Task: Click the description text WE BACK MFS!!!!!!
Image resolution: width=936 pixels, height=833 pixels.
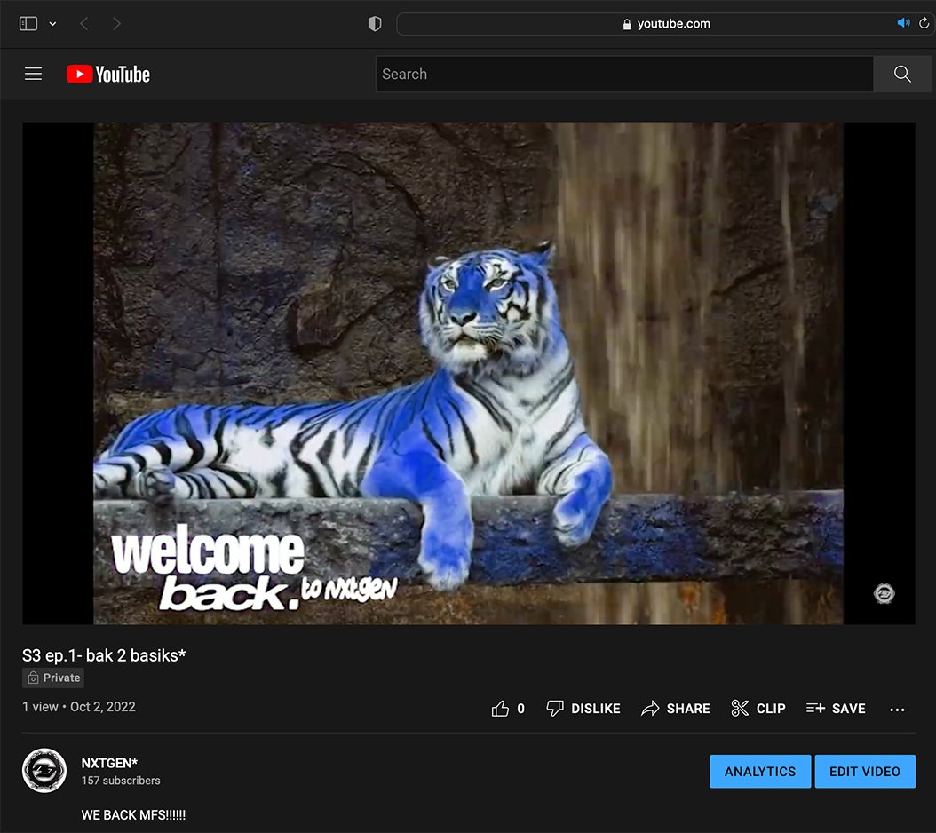Action: coord(133,815)
